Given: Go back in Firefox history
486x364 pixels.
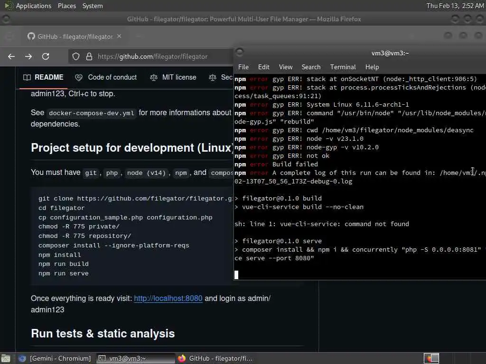Looking at the screenshot, I should (11, 56).
